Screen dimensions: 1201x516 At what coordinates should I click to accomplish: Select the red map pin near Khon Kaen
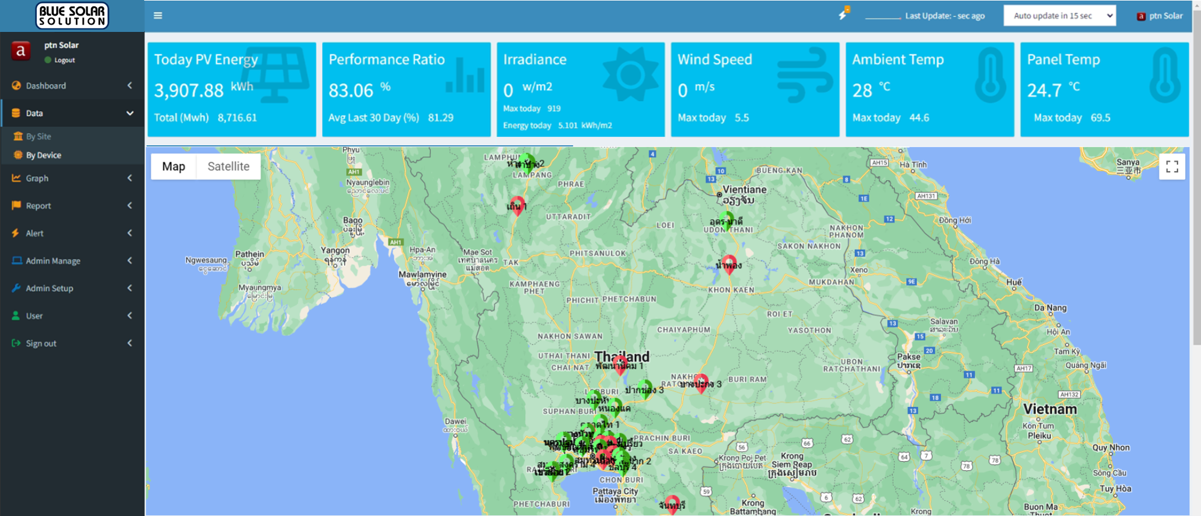click(x=730, y=264)
